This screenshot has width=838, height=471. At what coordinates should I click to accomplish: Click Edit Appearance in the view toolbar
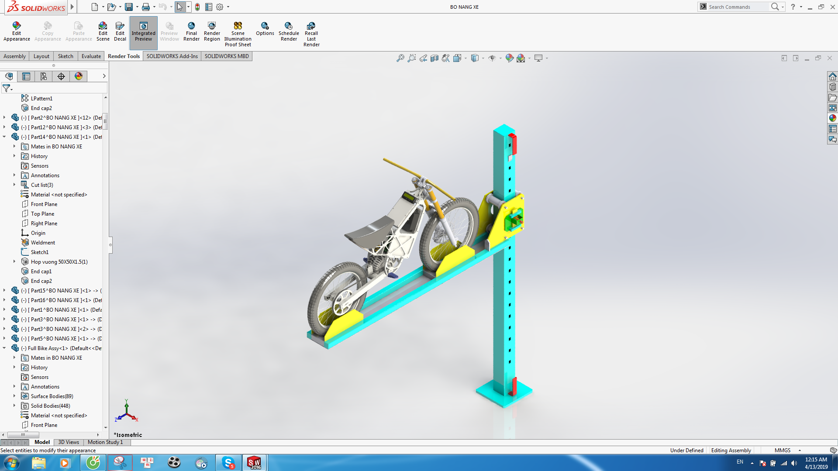[x=509, y=58]
